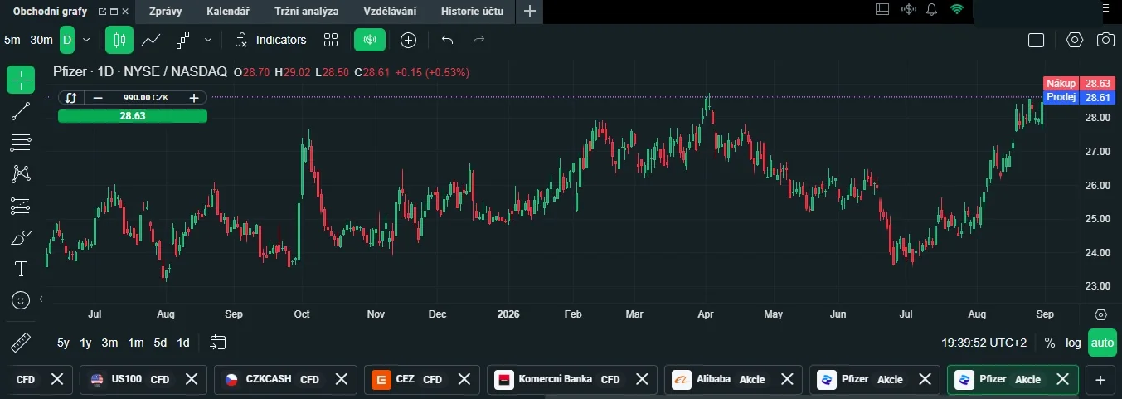
Task: Toggle log scale on price axis
Action: tap(1073, 343)
